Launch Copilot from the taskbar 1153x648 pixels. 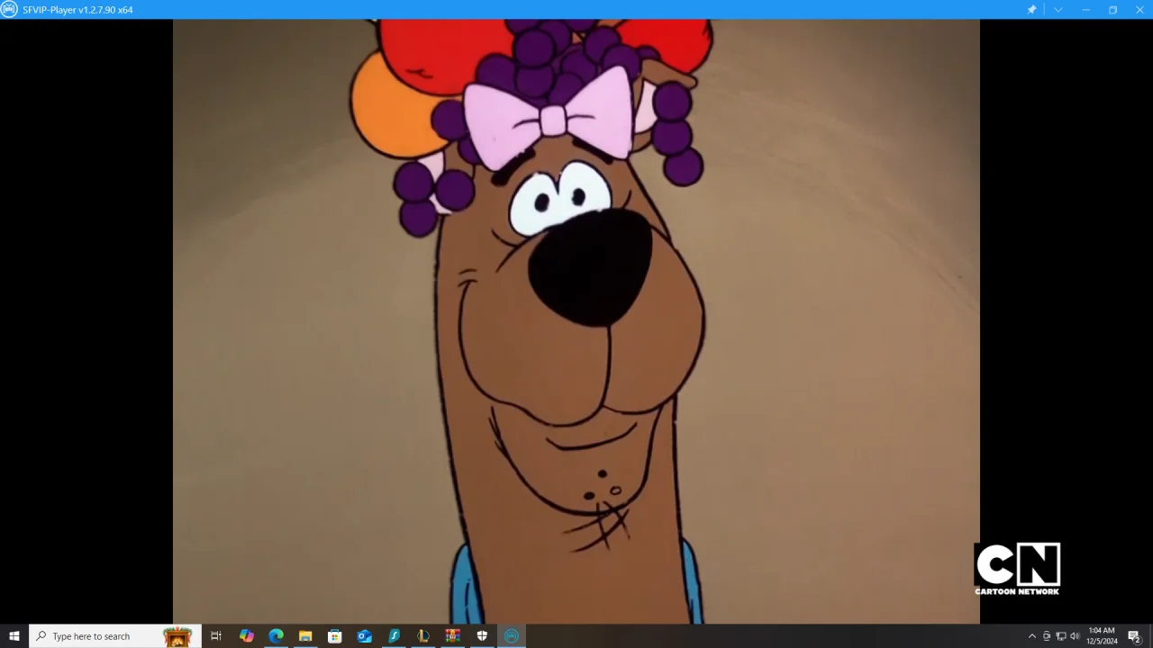click(x=246, y=636)
